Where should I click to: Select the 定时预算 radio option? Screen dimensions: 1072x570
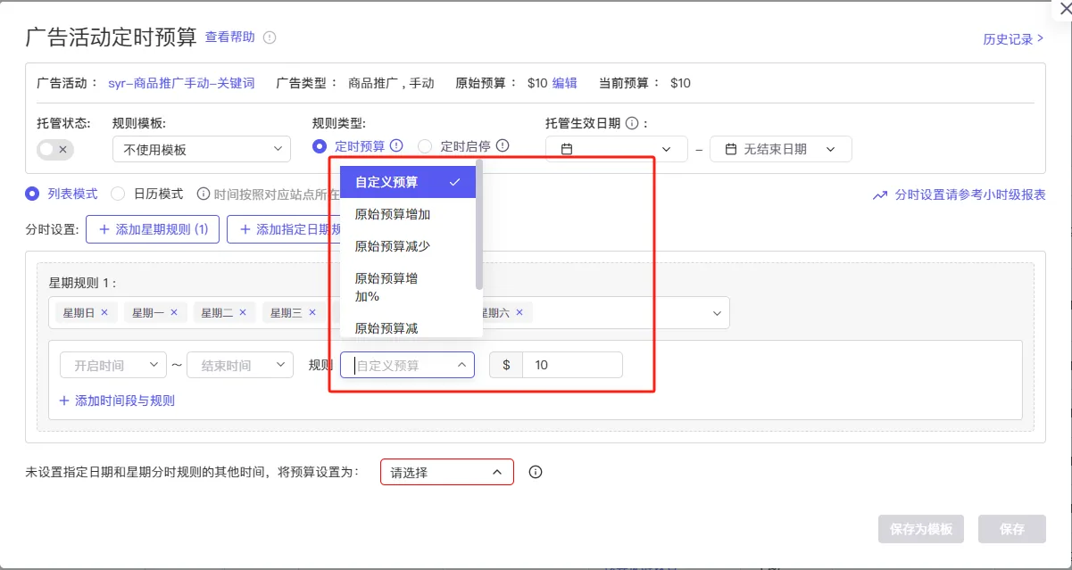tap(320, 145)
